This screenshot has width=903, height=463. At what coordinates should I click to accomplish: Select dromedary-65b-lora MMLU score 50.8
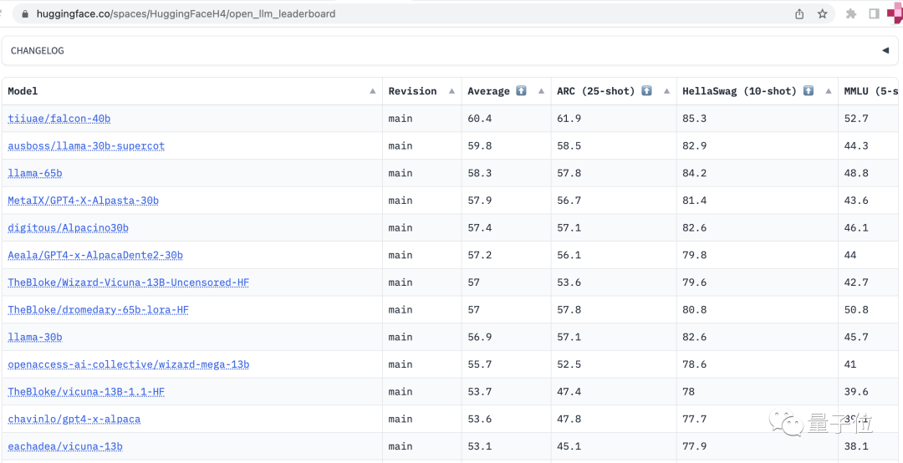(x=856, y=310)
